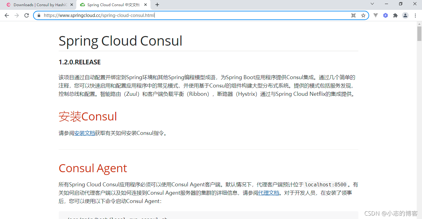Open Chrome's three-dot menu

(416, 15)
